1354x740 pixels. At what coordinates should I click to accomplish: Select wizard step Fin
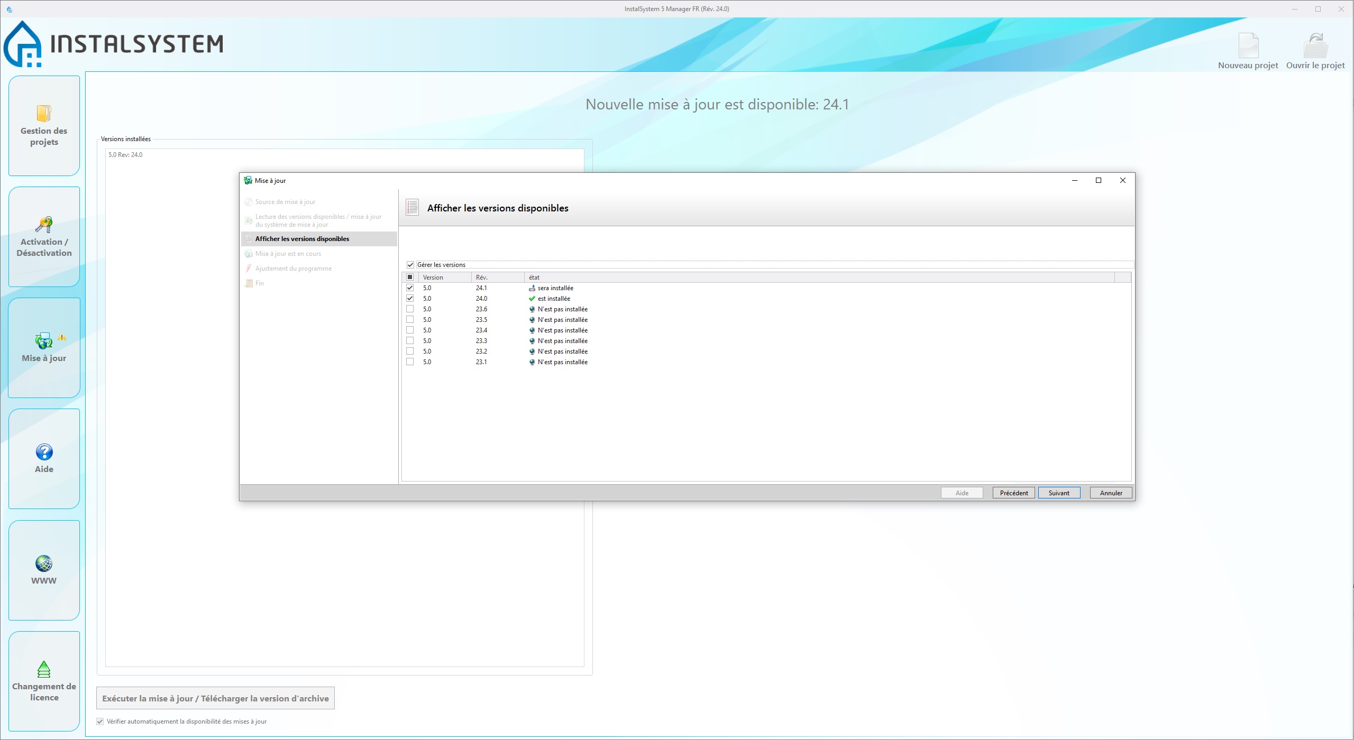coord(319,283)
